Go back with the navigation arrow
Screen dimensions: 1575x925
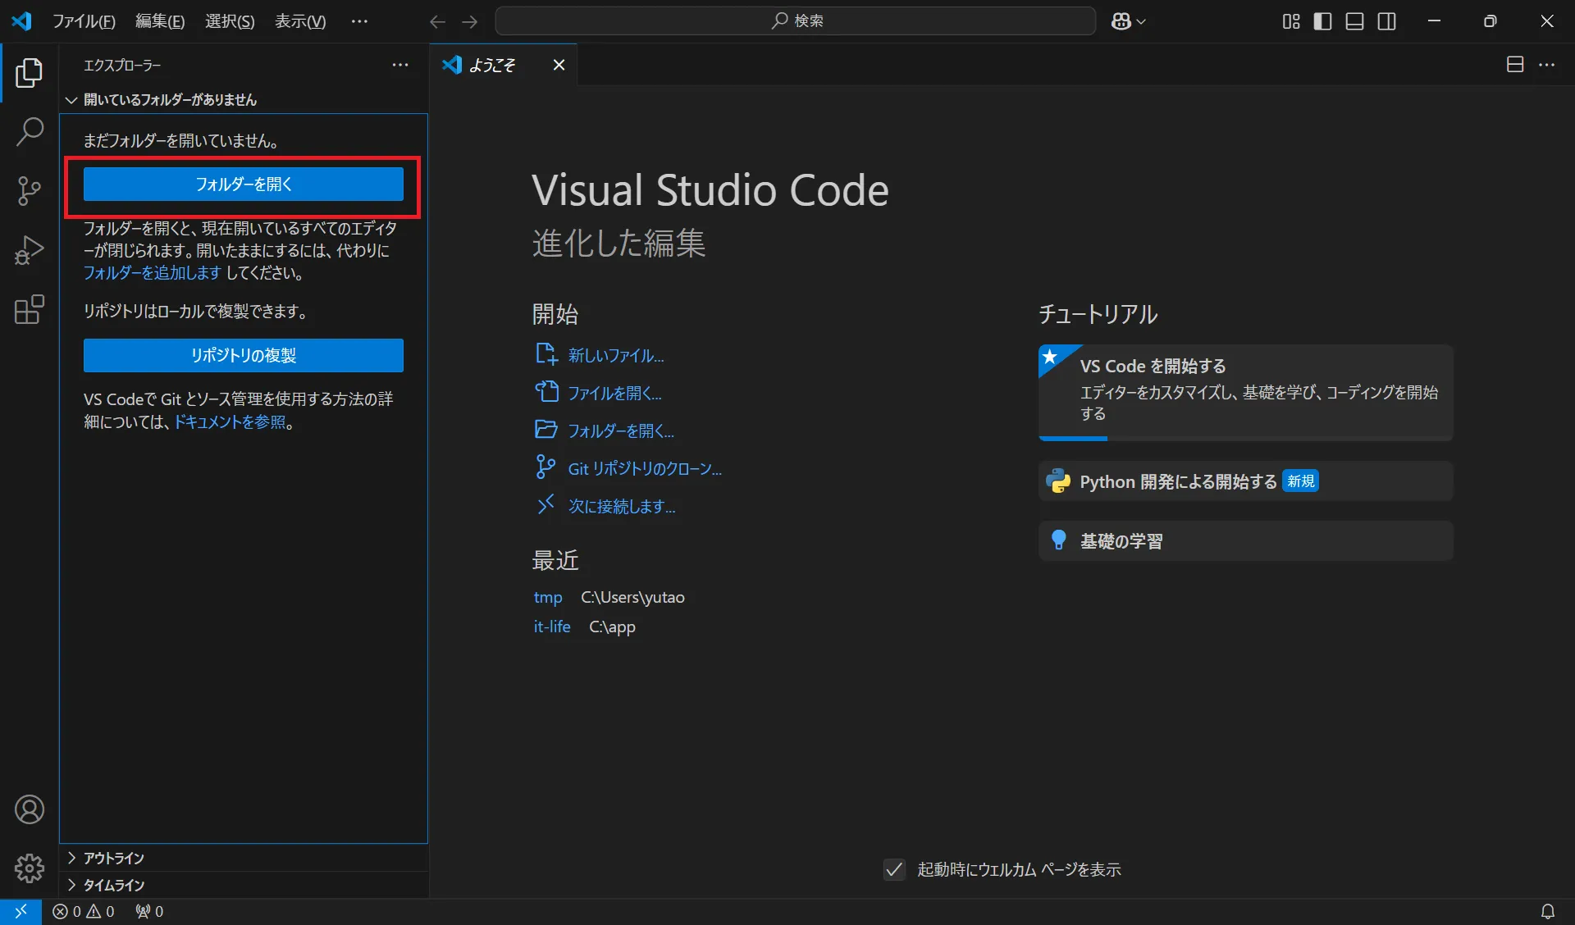[438, 21]
